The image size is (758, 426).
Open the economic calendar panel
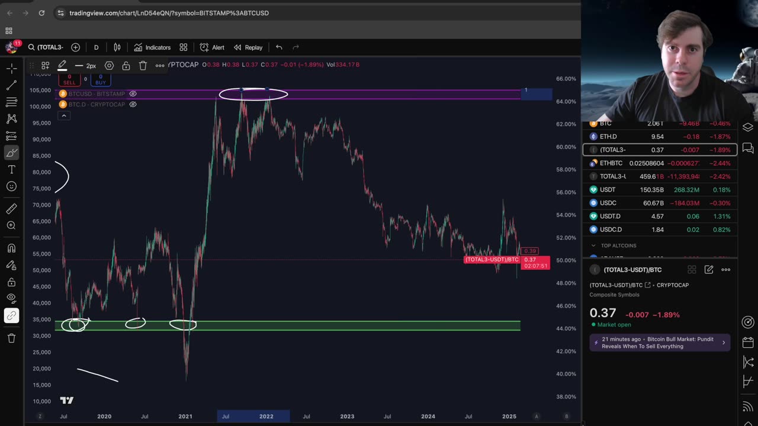tap(748, 343)
